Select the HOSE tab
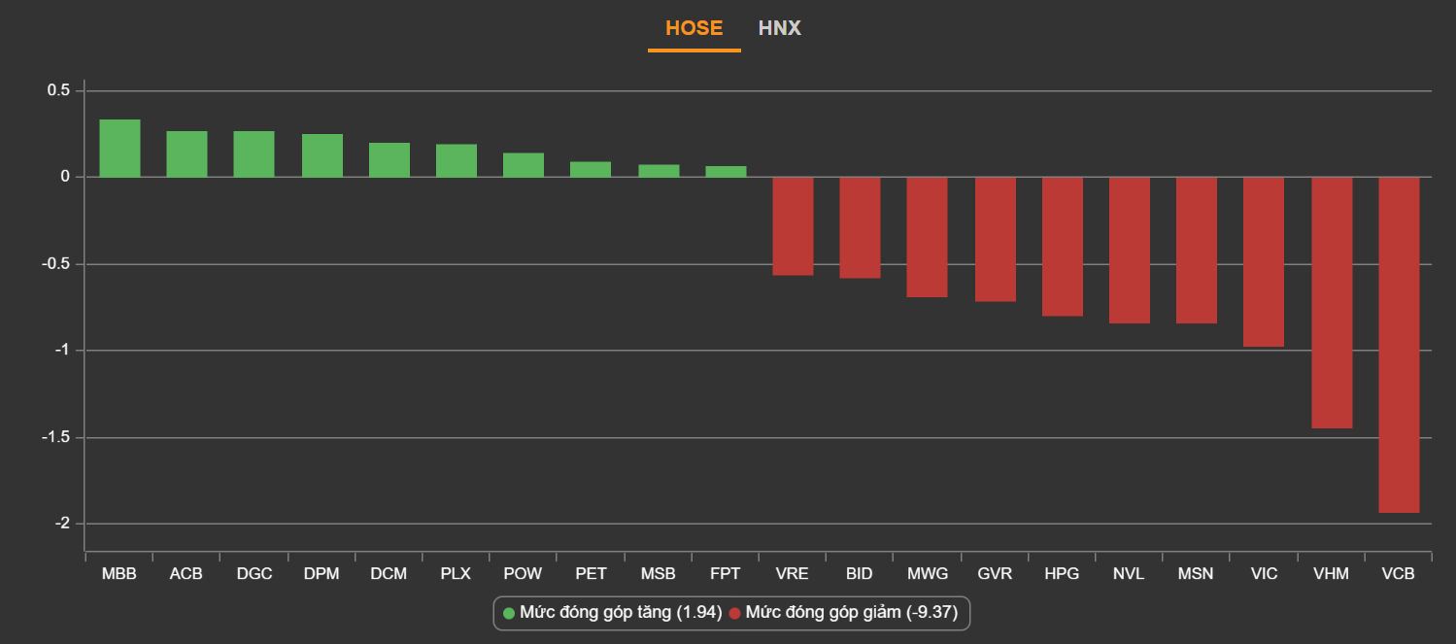Screen dimensions: 1456x644 tap(694, 28)
